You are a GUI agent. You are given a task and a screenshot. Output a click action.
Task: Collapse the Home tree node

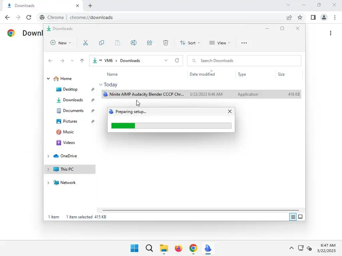pyautogui.click(x=48, y=79)
